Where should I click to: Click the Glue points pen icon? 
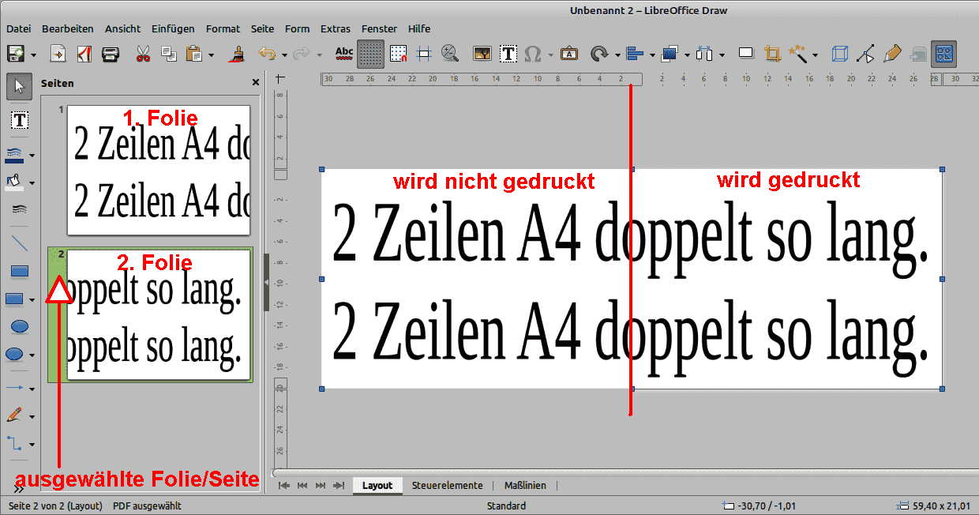(x=892, y=54)
